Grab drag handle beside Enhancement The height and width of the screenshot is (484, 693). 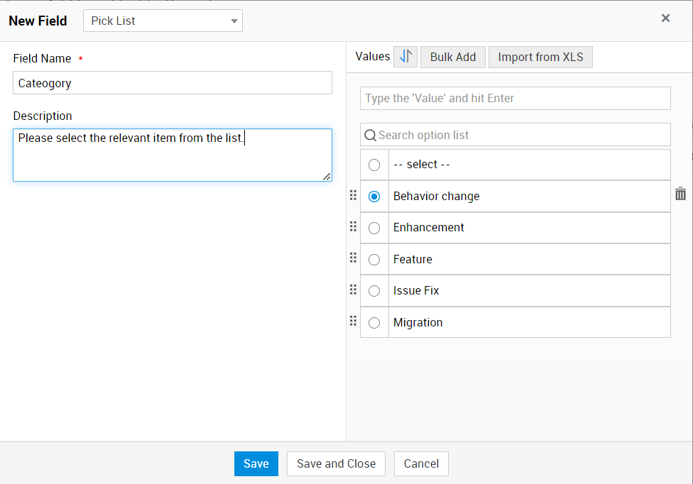tap(354, 226)
